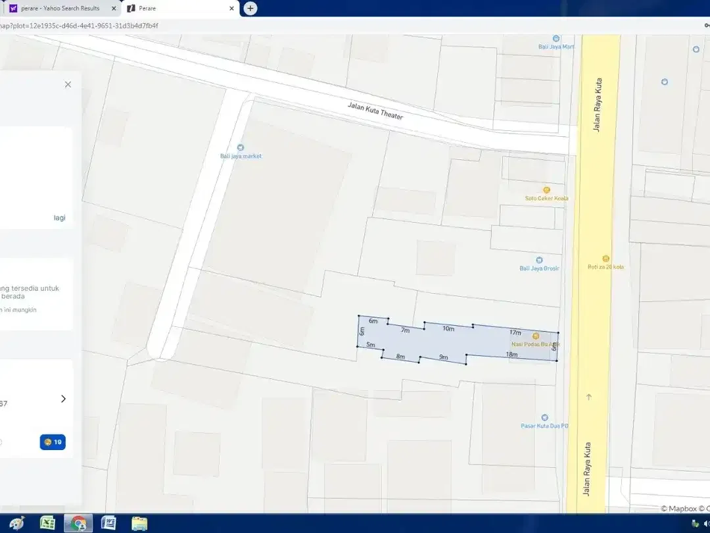Open File Explorer from the taskbar
This screenshot has height=533, width=710.
pos(139,524)
